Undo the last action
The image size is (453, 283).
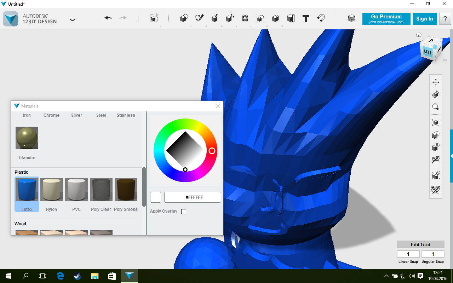(x=108, y=18)
